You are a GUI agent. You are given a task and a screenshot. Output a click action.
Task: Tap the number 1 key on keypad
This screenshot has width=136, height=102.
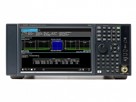coord(99,64)
